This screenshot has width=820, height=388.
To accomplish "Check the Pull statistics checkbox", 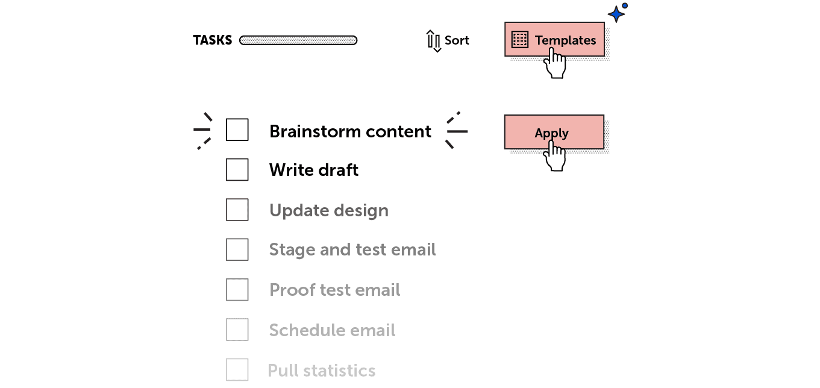I will point(237,369).
